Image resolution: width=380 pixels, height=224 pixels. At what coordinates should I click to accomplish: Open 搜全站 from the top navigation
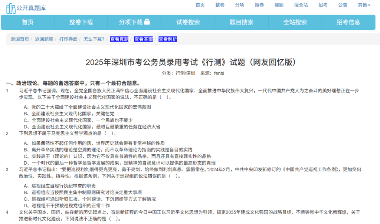[301, 5]
